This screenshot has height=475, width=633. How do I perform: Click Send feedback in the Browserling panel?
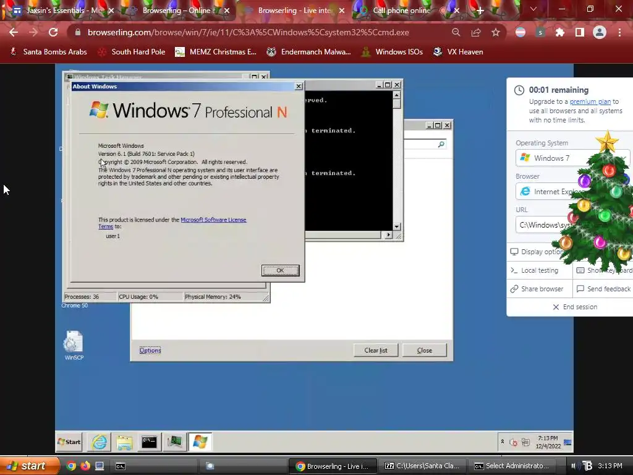point(603,289)
